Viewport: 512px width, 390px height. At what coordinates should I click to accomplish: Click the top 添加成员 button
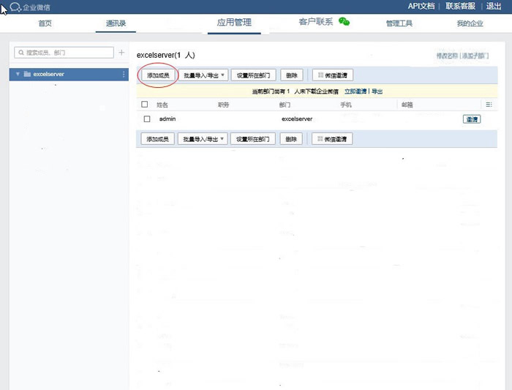158,75
